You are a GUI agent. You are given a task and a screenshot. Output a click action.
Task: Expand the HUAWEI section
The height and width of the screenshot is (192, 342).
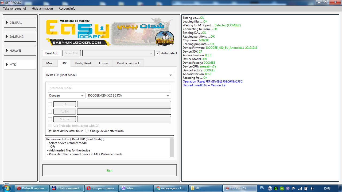tap(20, 50)
